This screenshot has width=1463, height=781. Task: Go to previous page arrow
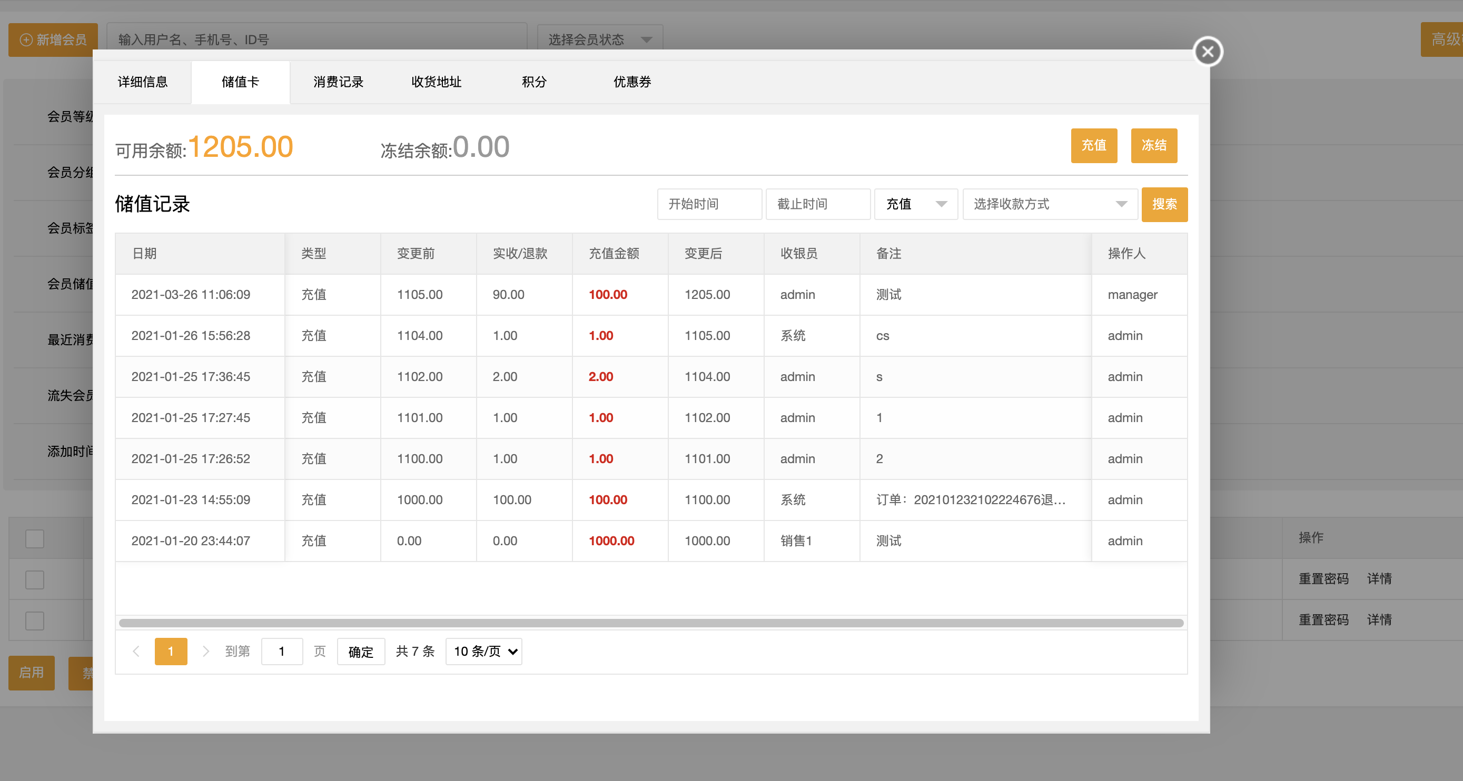coord(136,651)
